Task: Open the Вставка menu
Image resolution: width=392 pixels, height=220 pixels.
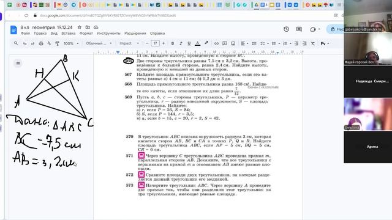Action: [68, 34]
